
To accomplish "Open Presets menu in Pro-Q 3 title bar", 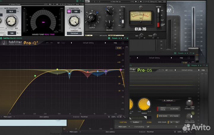I will (115, 38).
